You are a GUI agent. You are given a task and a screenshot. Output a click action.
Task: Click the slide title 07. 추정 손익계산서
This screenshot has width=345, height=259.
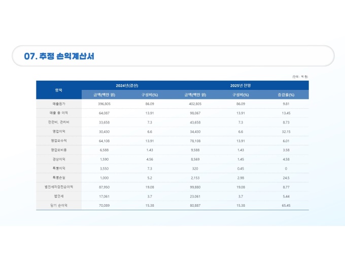click(59, 56)
